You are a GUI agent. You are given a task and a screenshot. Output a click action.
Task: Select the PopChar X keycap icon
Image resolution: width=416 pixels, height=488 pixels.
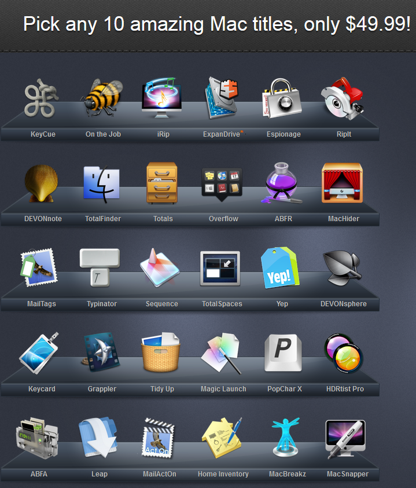[284, 353]
